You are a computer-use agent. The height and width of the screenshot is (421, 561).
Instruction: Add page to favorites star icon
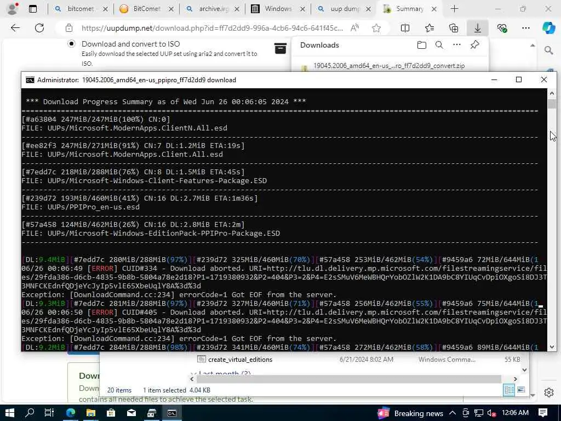(376, 28)
